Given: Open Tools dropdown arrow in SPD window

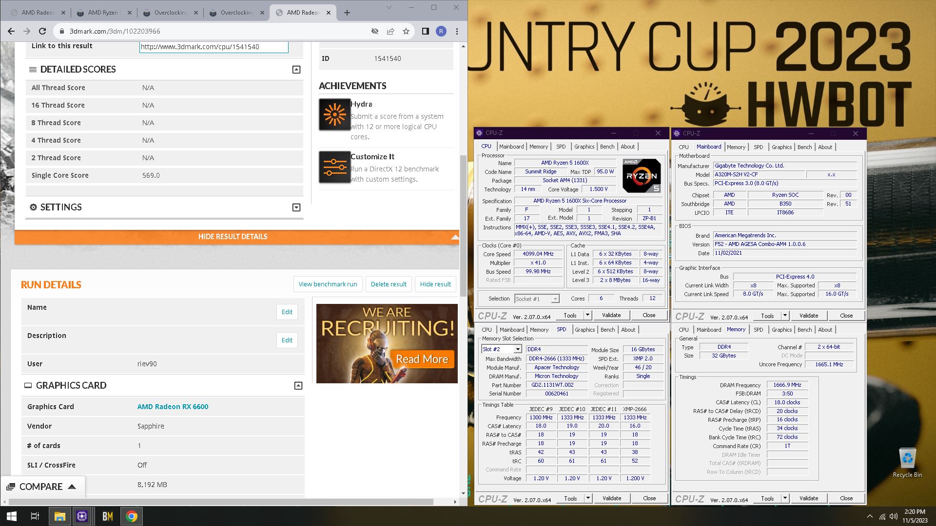Looking at the screenshot, I should pyautogui.click(x=588, y=498).
